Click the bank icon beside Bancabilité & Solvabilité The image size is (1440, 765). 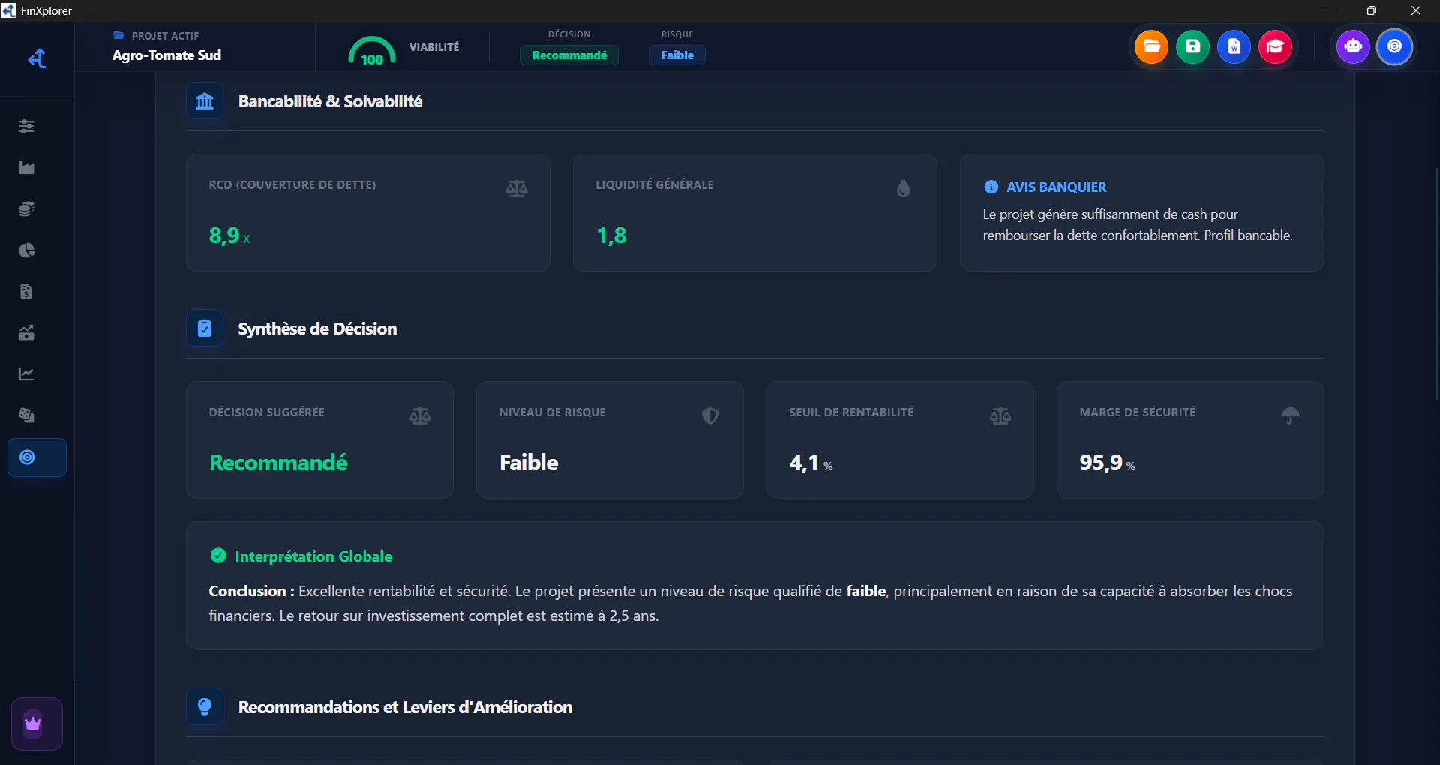[x=205, y=101]
